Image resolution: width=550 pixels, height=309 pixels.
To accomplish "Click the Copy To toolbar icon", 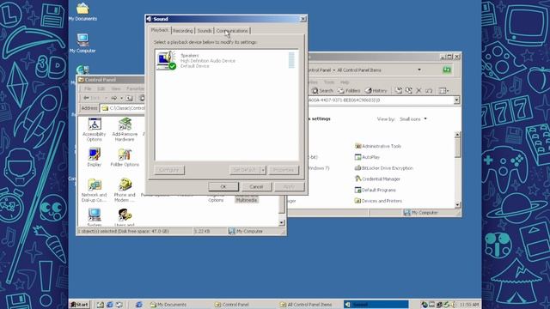I will (x=409, y=91).
